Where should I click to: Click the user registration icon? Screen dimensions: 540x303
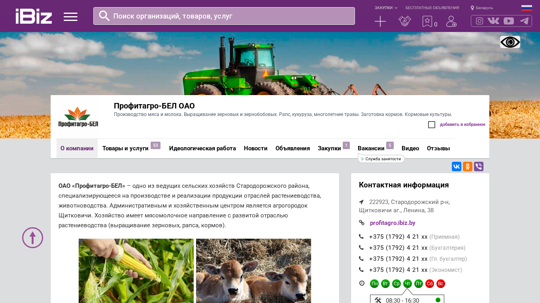point(451,21)
